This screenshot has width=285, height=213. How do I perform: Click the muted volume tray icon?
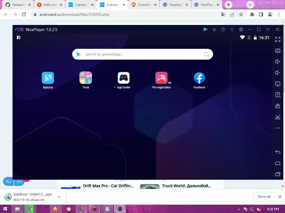259,209
